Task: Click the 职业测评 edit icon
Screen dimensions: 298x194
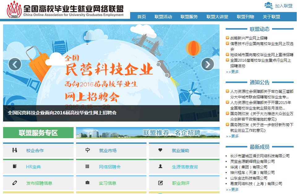Action: click(x=160, y=183)
